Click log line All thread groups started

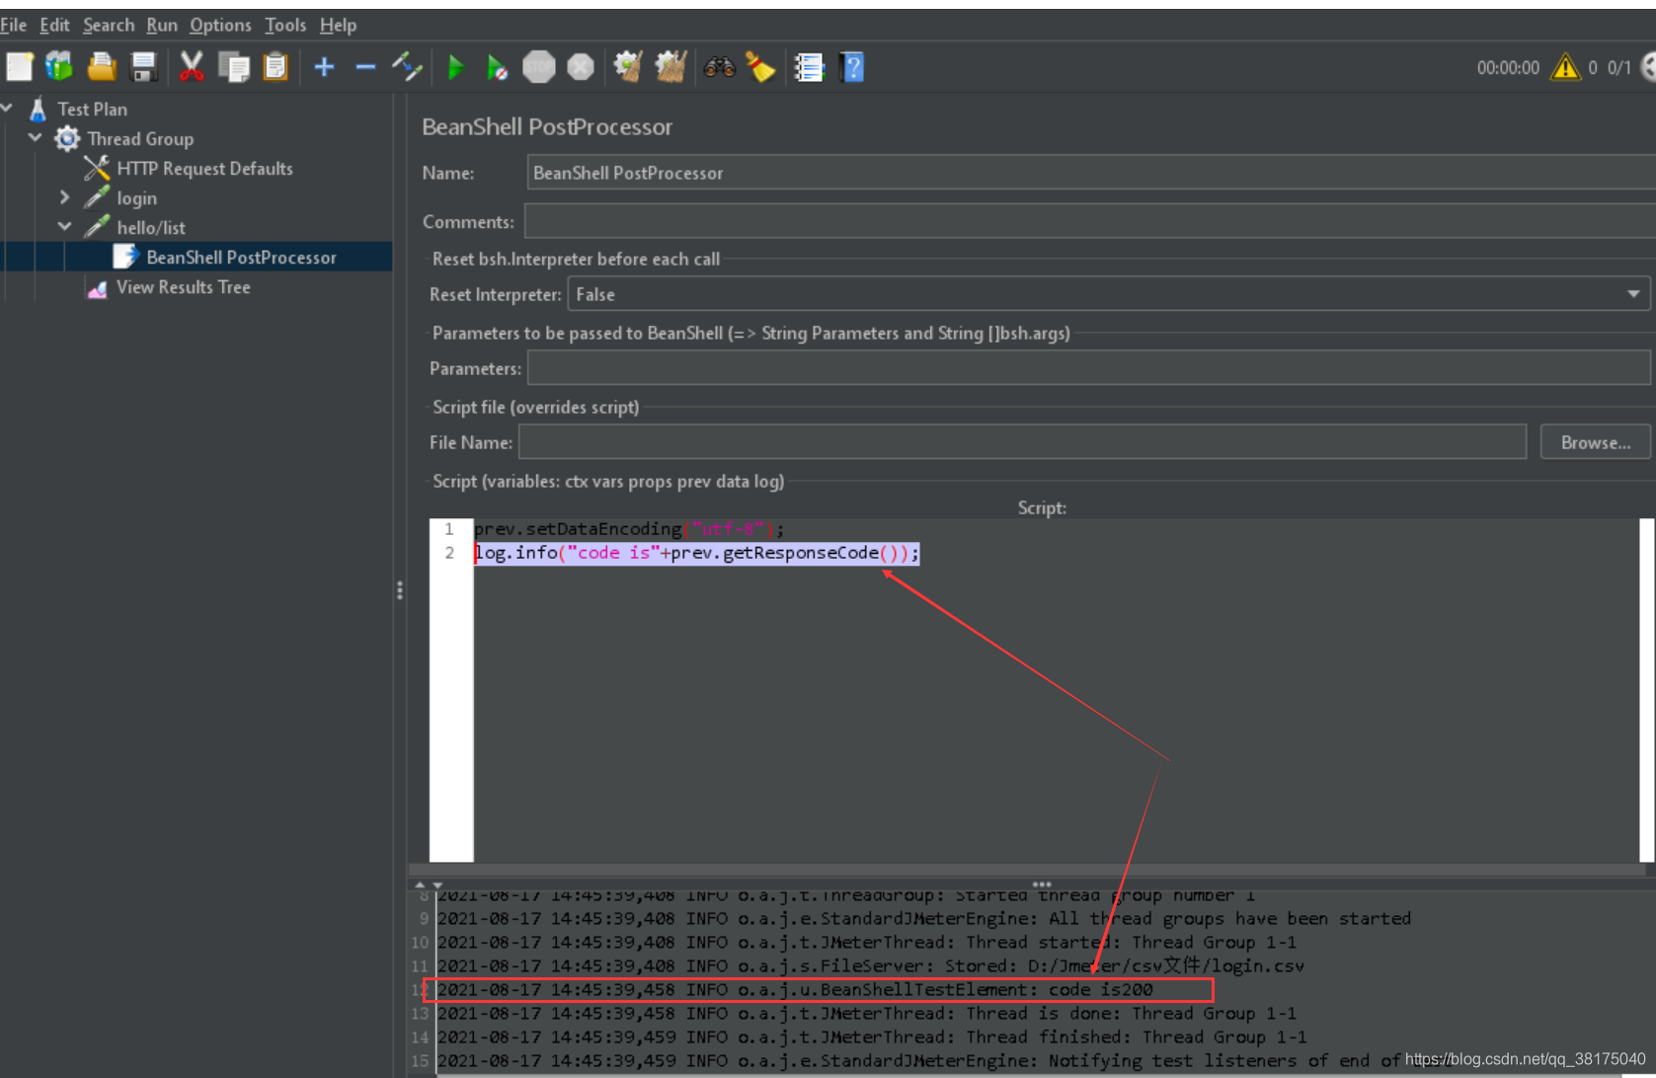[924, 919]
